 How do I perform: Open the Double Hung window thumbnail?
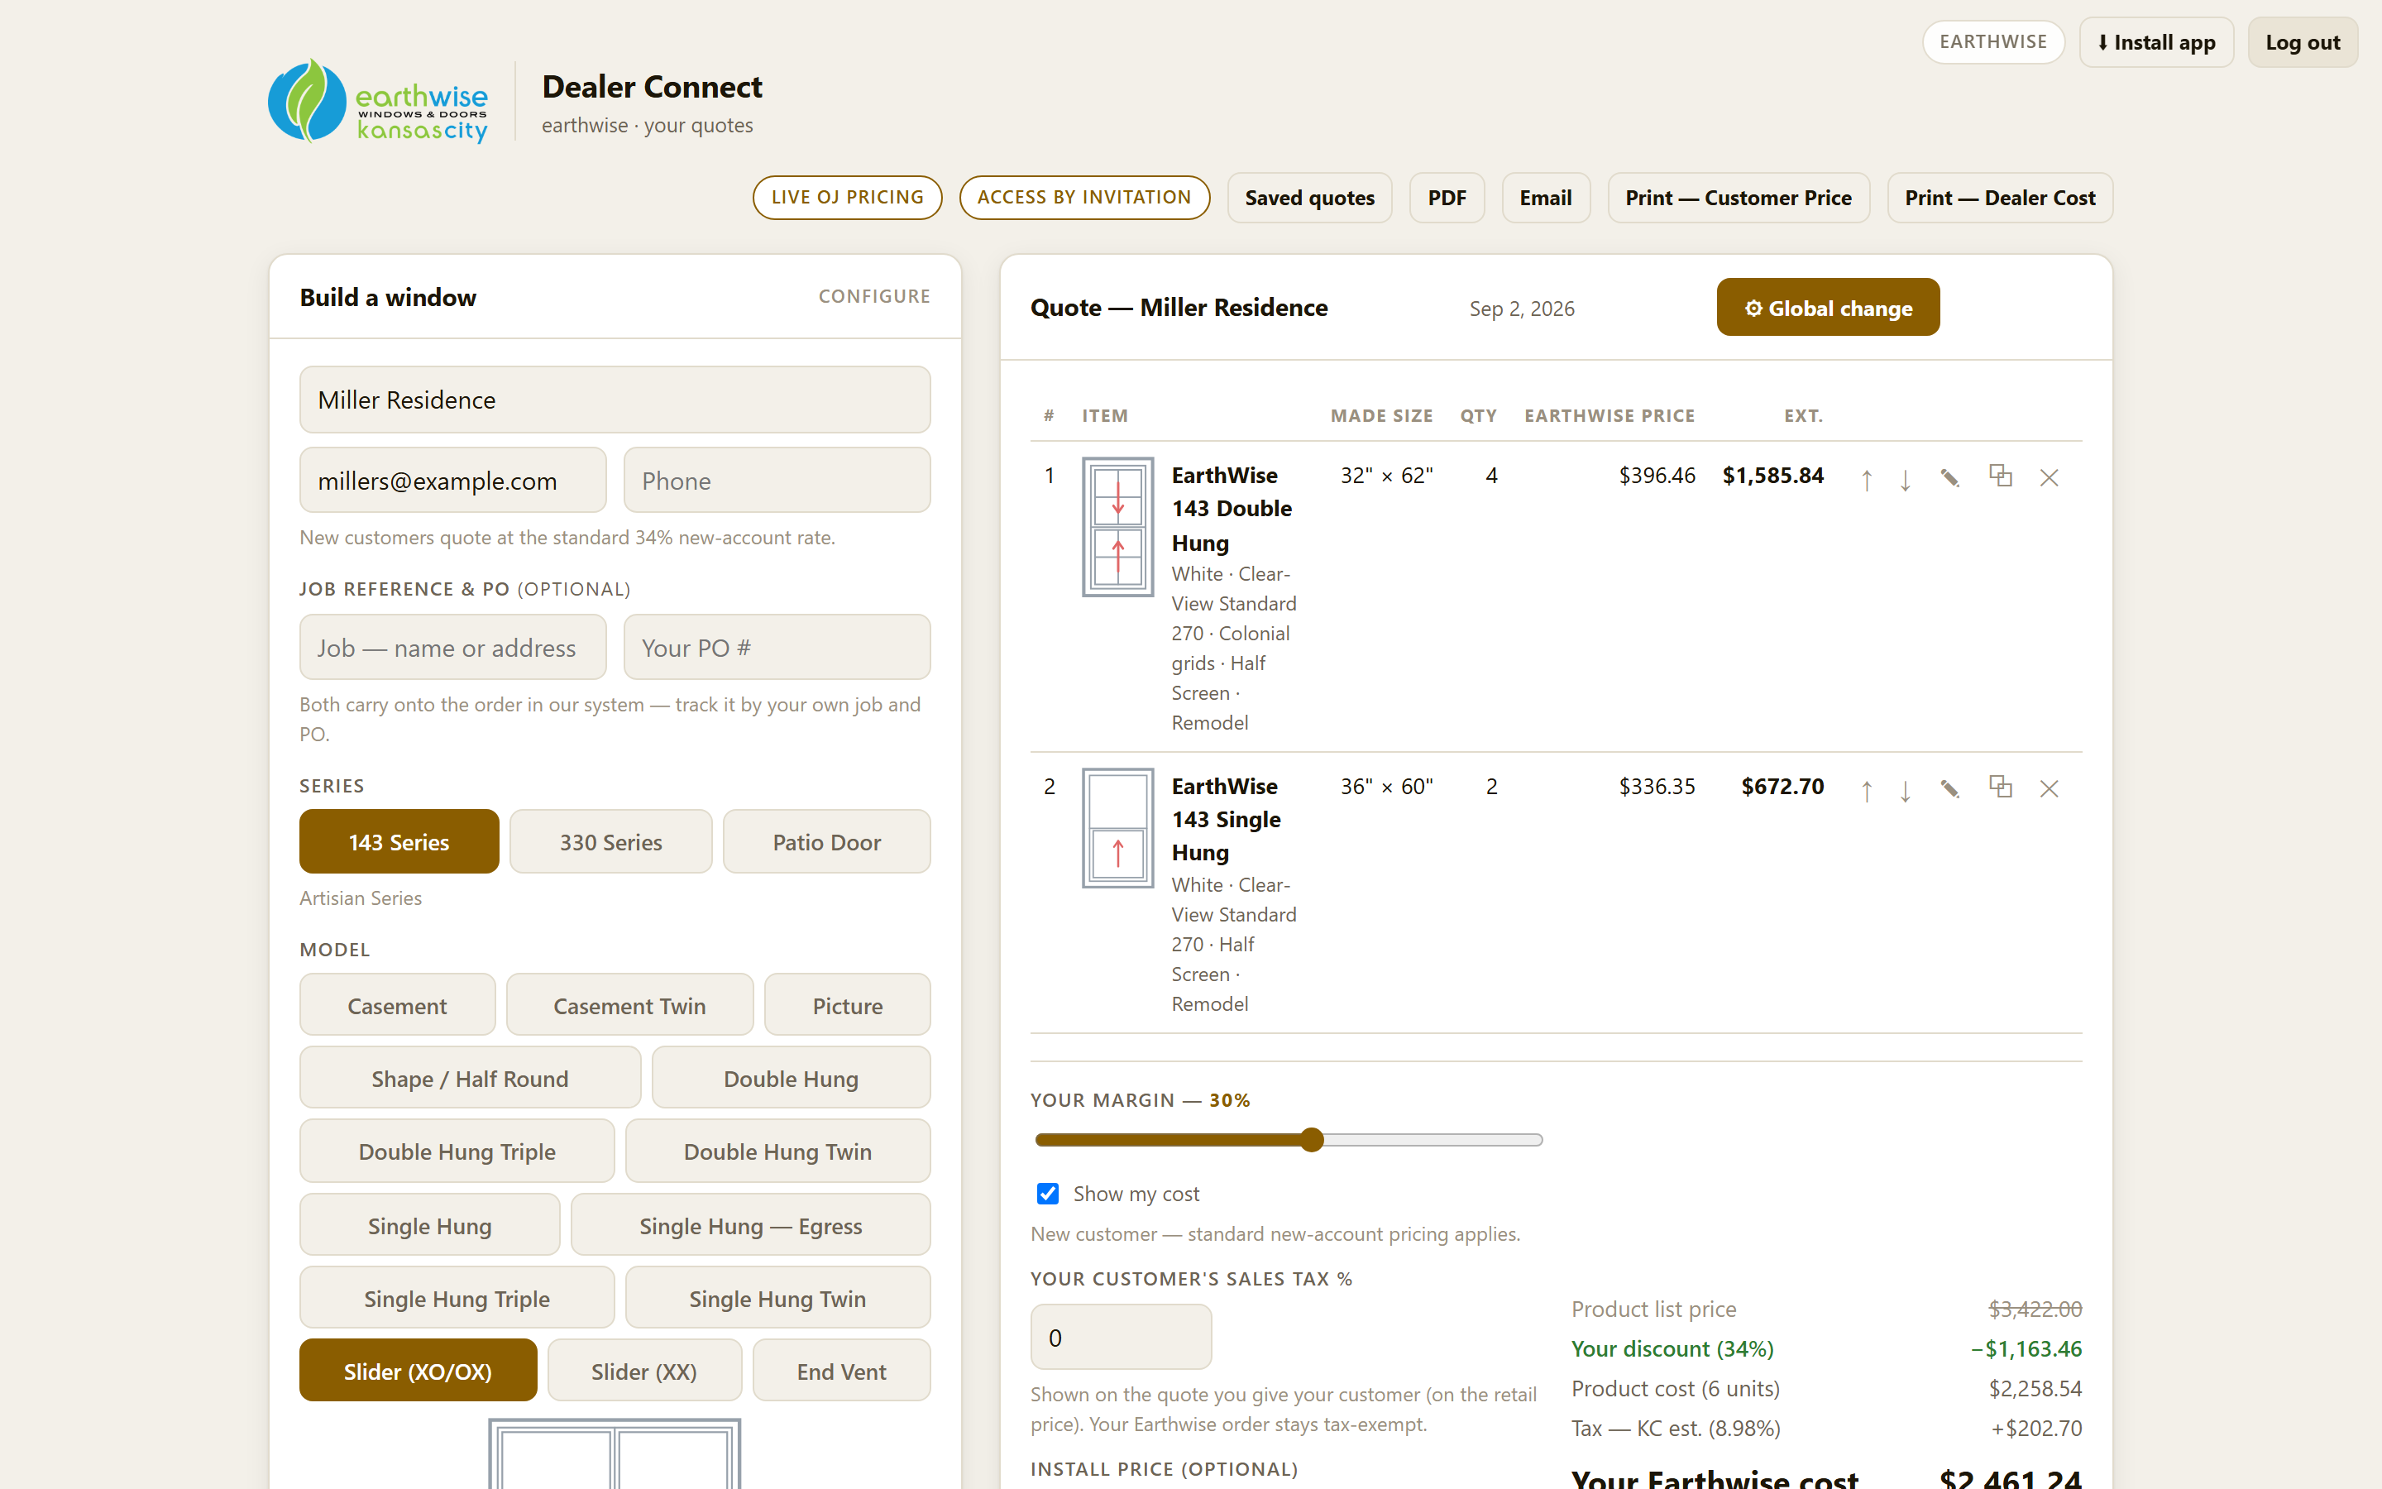[1118, 527]
